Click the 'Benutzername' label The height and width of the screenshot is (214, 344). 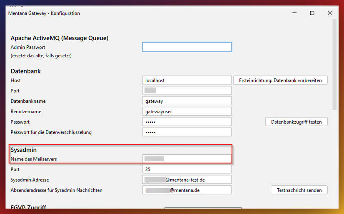coord(26,112)
